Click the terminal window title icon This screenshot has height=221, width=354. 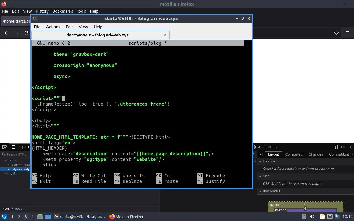click(x=35, y=19)
